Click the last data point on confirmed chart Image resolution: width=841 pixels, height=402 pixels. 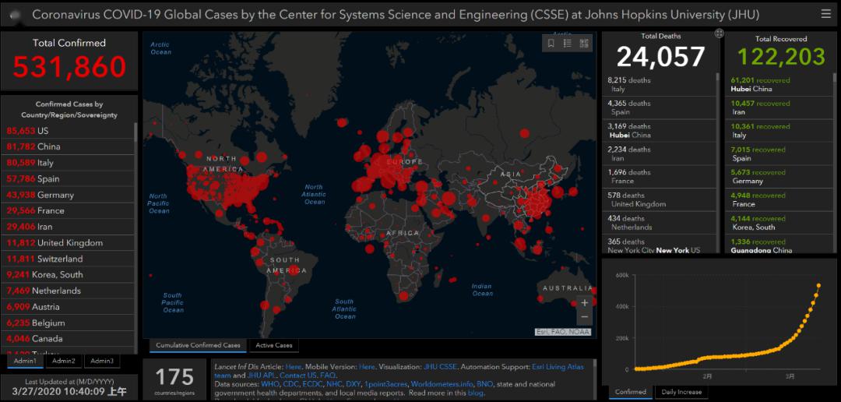click(x=819, y=286)
